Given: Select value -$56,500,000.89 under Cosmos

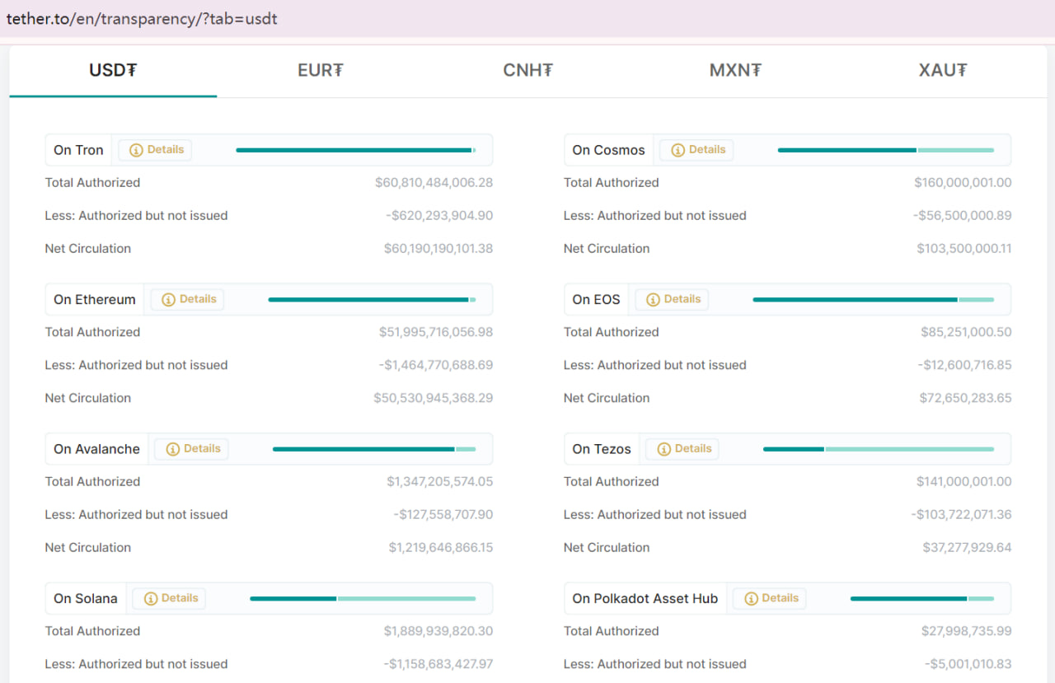Looking at the screenshot, I should (962, 216).
